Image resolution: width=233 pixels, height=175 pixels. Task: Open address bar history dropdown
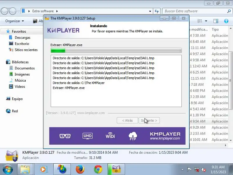pyautogui.click(x=150, y=11)
